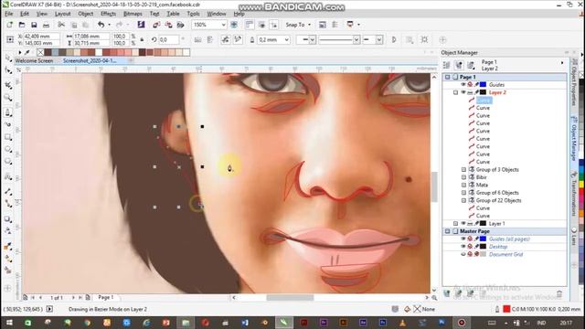Open the Object menu

85,14
